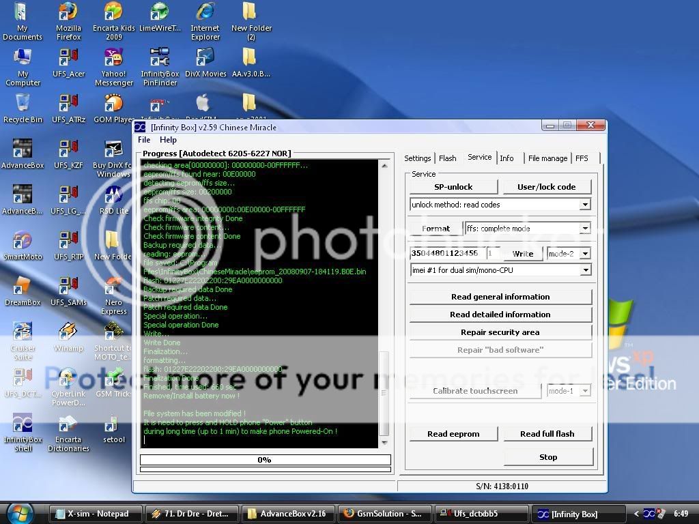Expand the unlock method dropdown

pyautogui.click(x=584, y=205)
